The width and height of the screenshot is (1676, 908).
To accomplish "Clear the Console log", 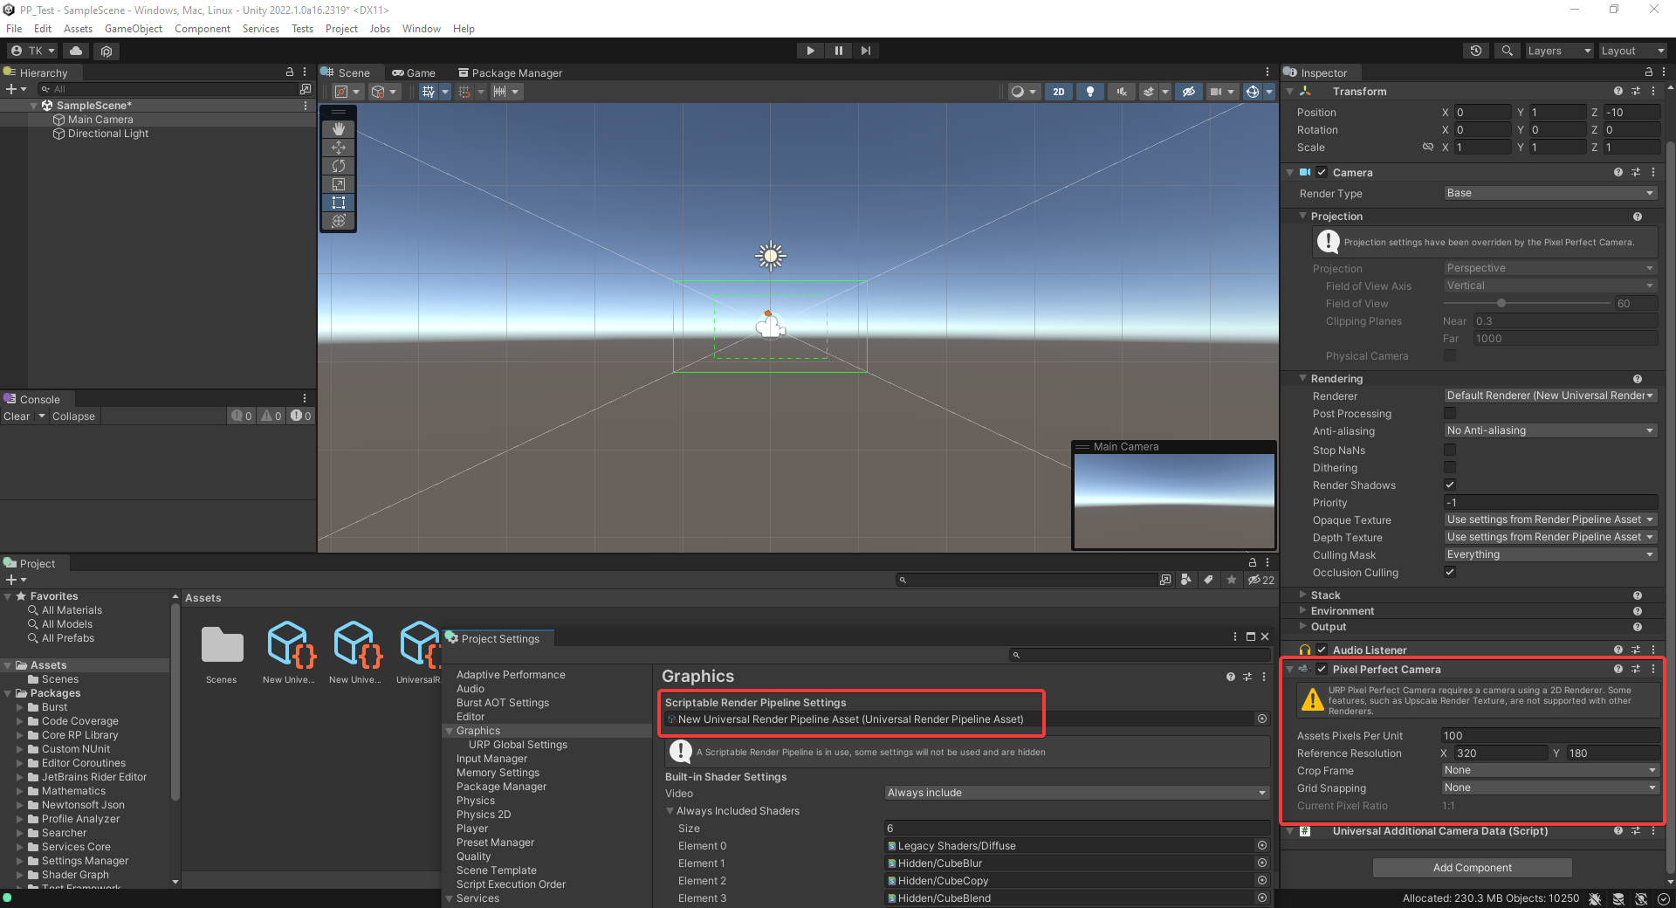I will click(17, 416).
